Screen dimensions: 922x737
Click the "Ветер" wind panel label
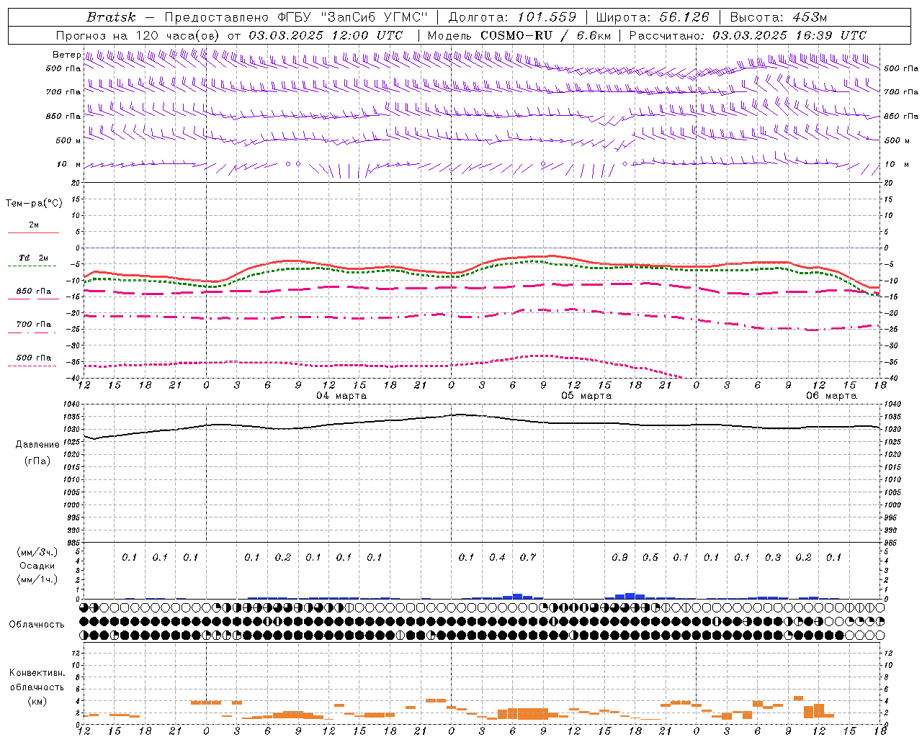click(x=66, y=55)
